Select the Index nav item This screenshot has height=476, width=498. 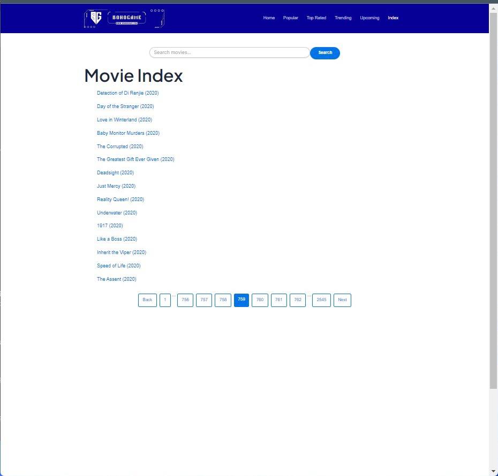click(x=393, y=18)
